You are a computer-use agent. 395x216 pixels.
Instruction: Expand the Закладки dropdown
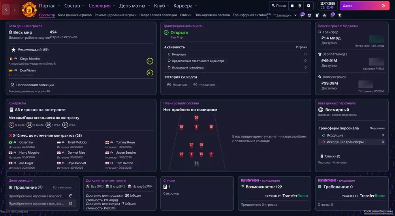click(286, 15)
